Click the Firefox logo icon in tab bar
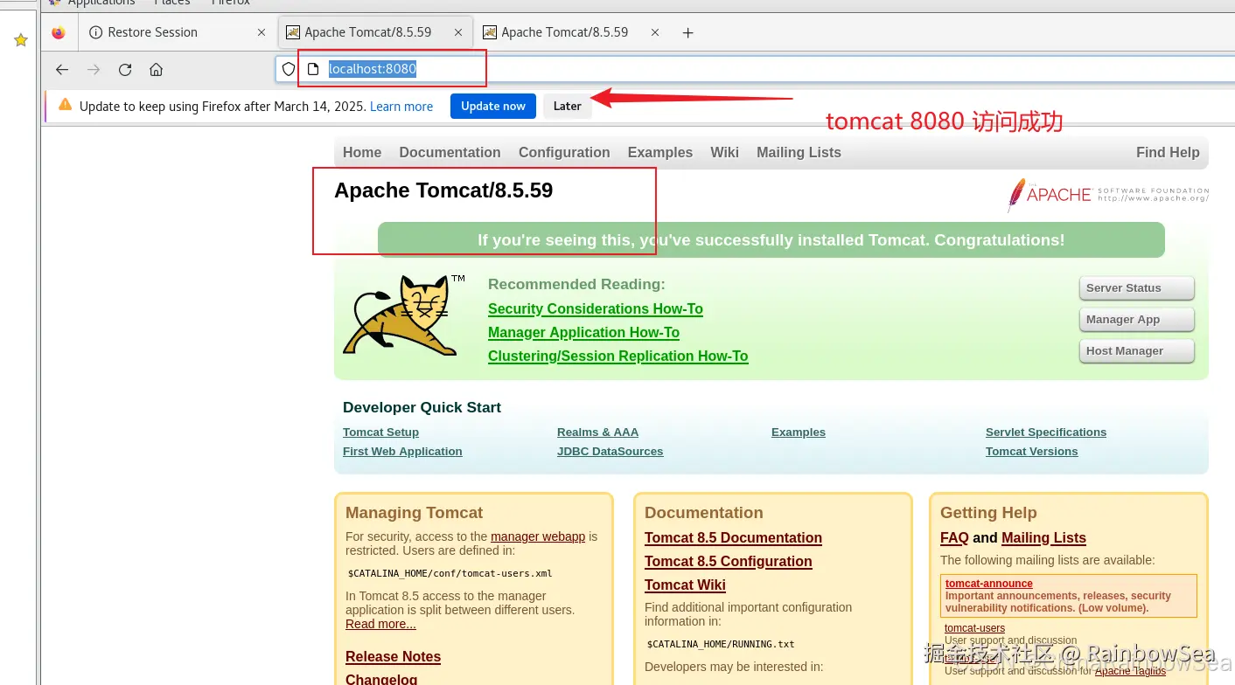Screen dimensions: 1235x685 (59, 32)
